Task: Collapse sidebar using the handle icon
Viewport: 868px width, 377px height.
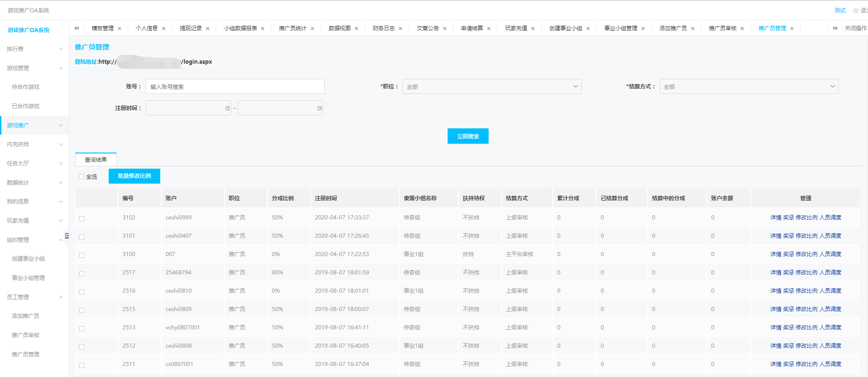Action: tap(67, 236)
